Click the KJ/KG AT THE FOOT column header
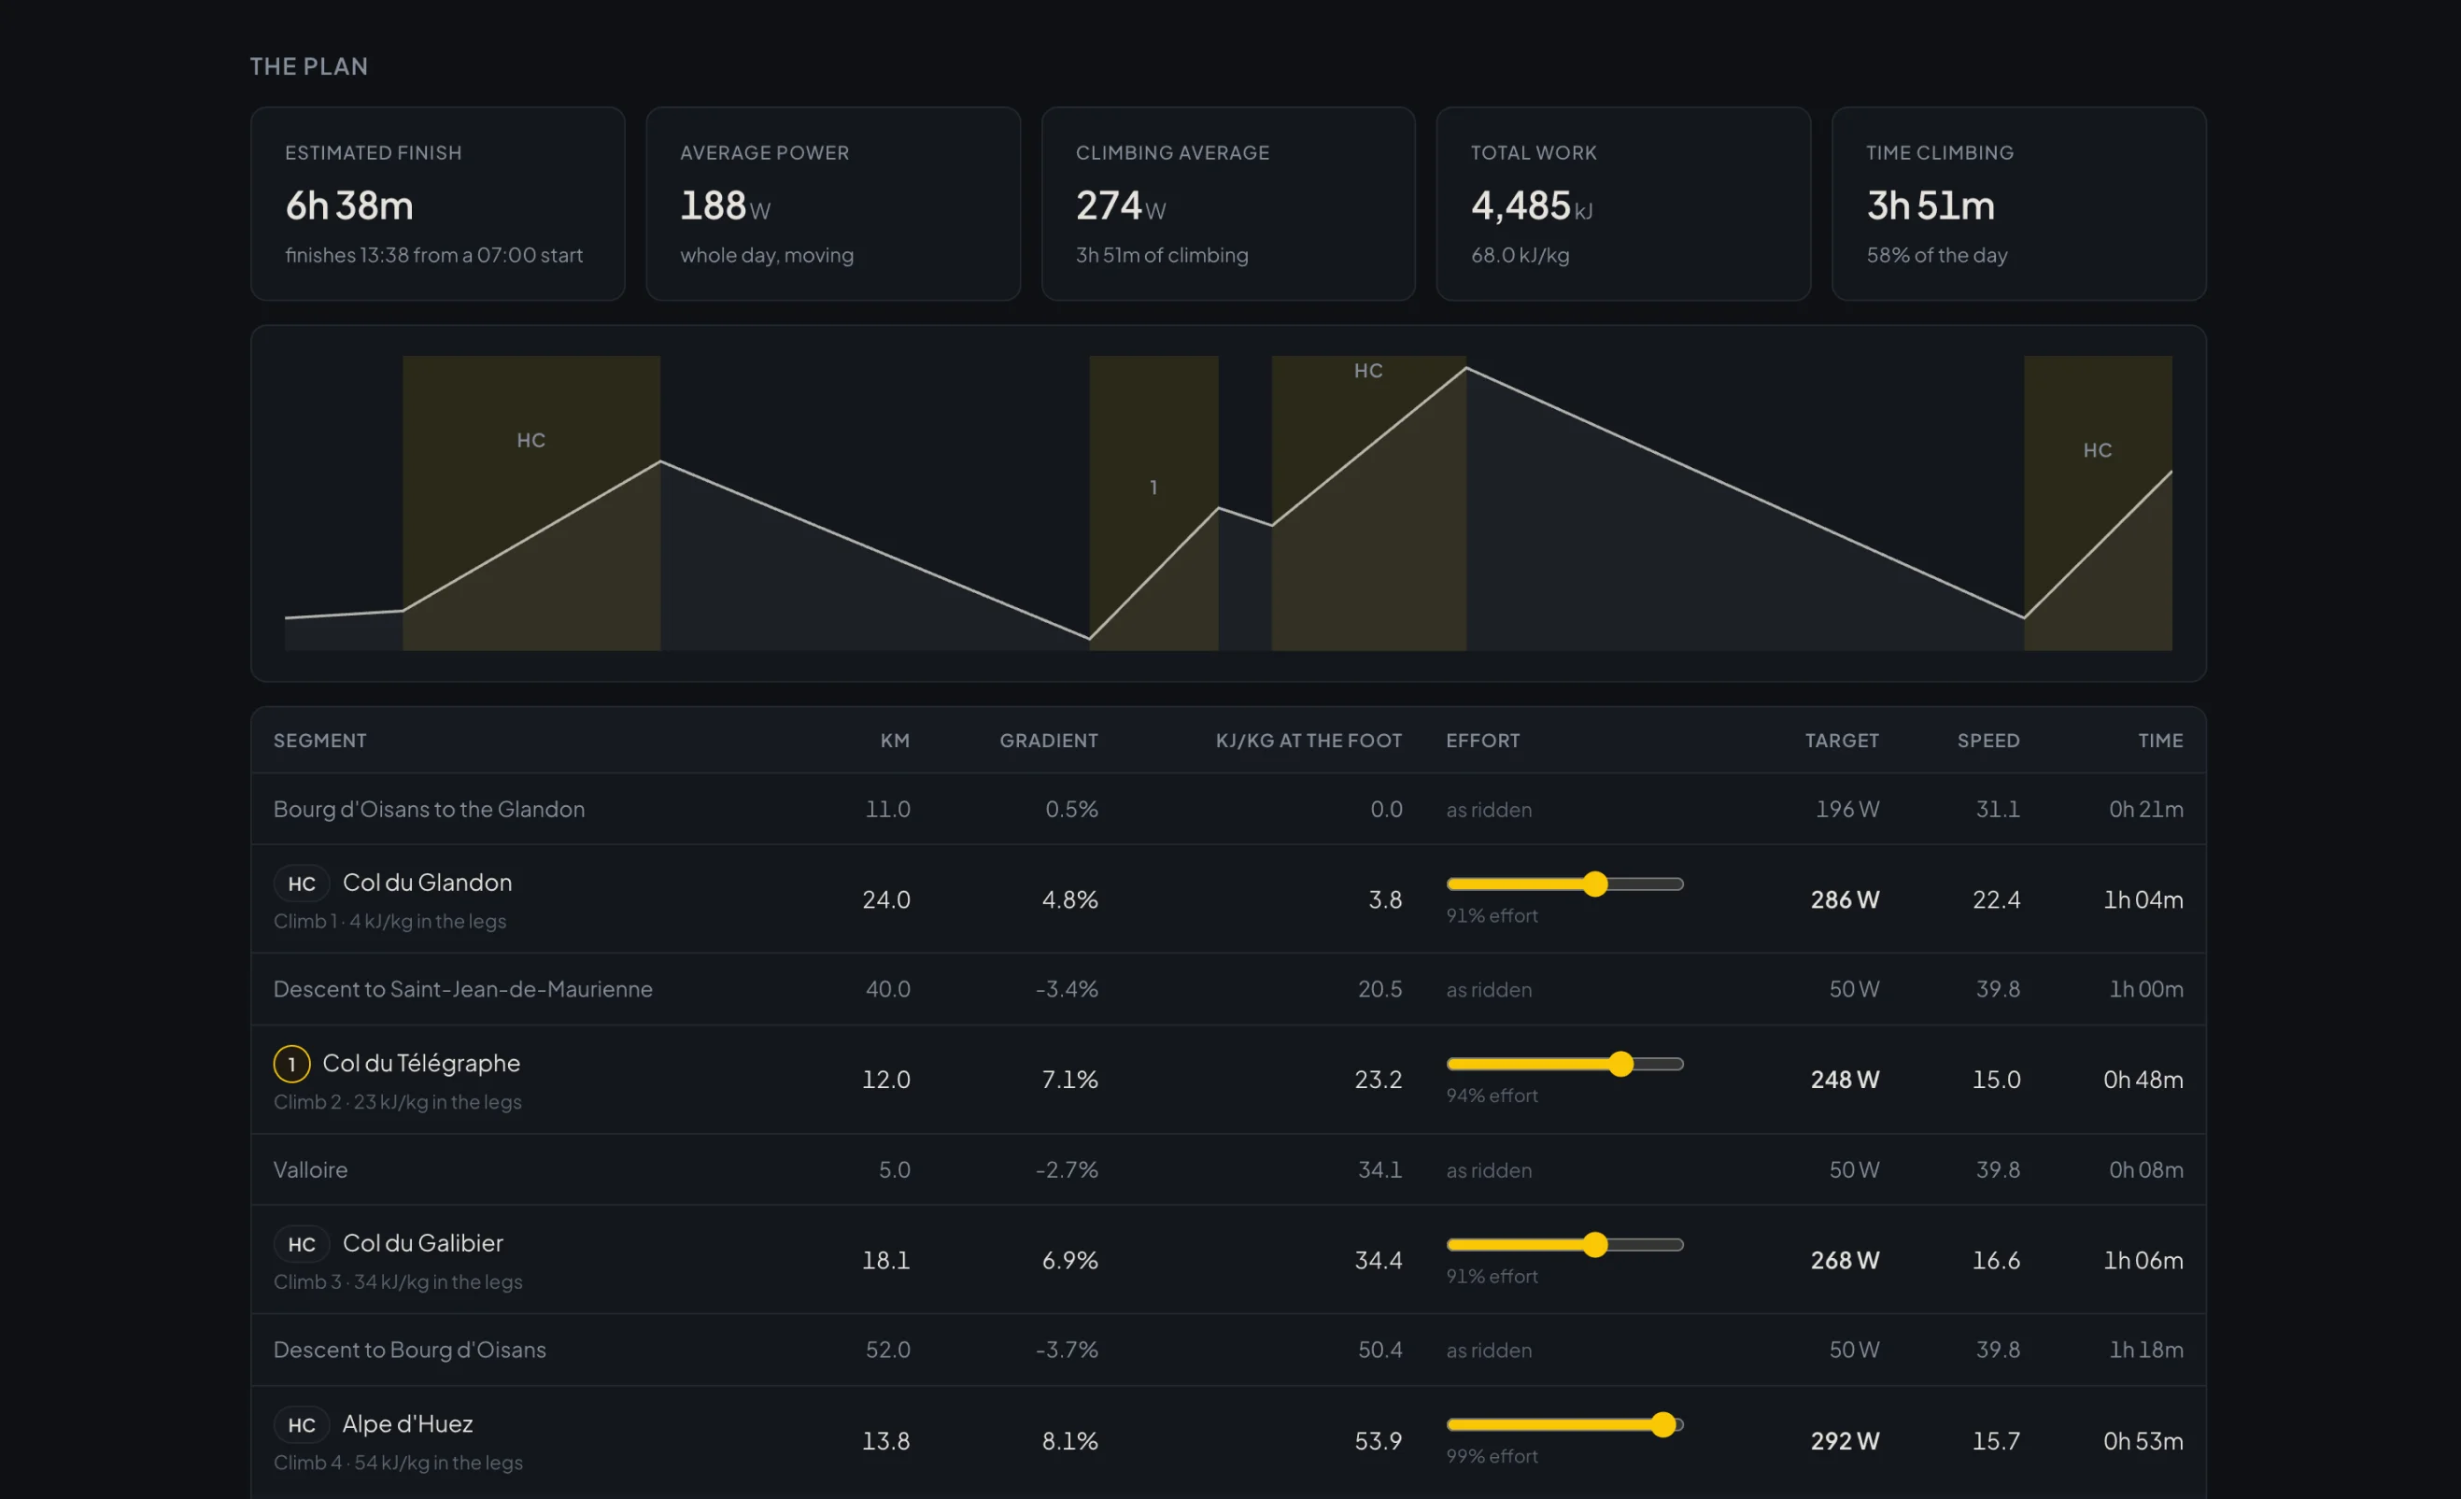This screenshot has height=1499, width=2461. point(1308,740)
